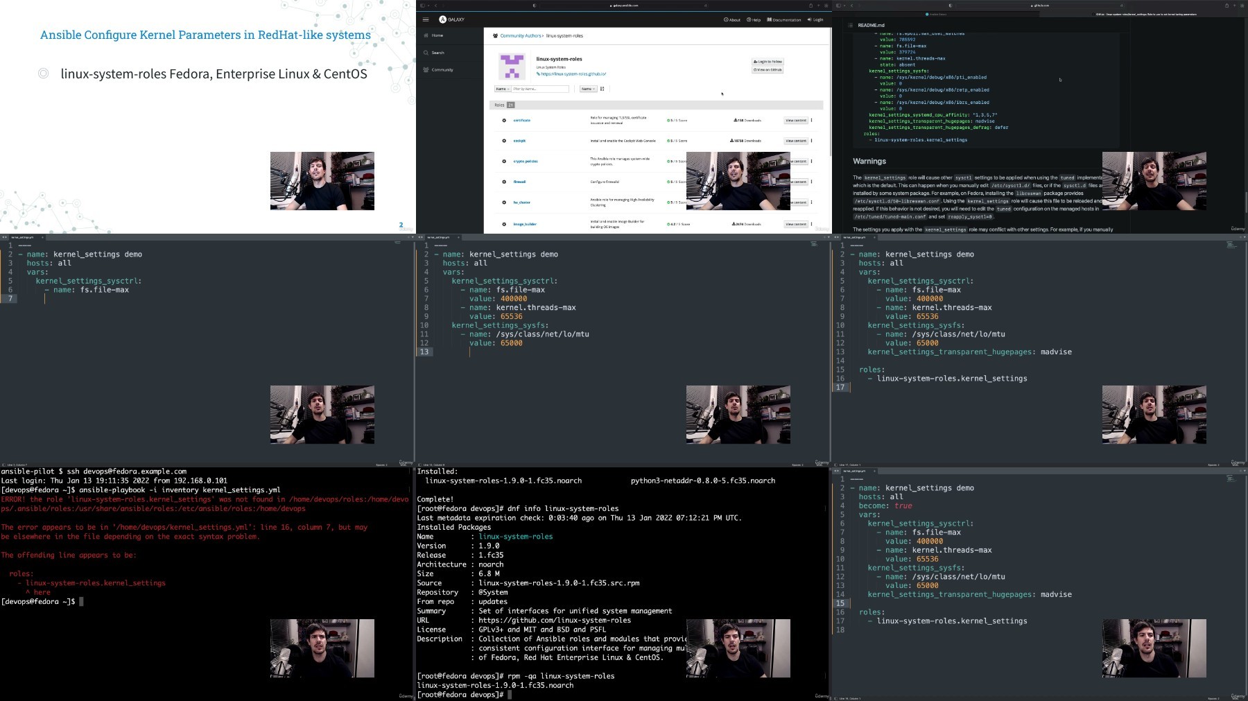
Task: Open the hamburger menu in Ansible Galaxy
Action: (x=426, y=19)
